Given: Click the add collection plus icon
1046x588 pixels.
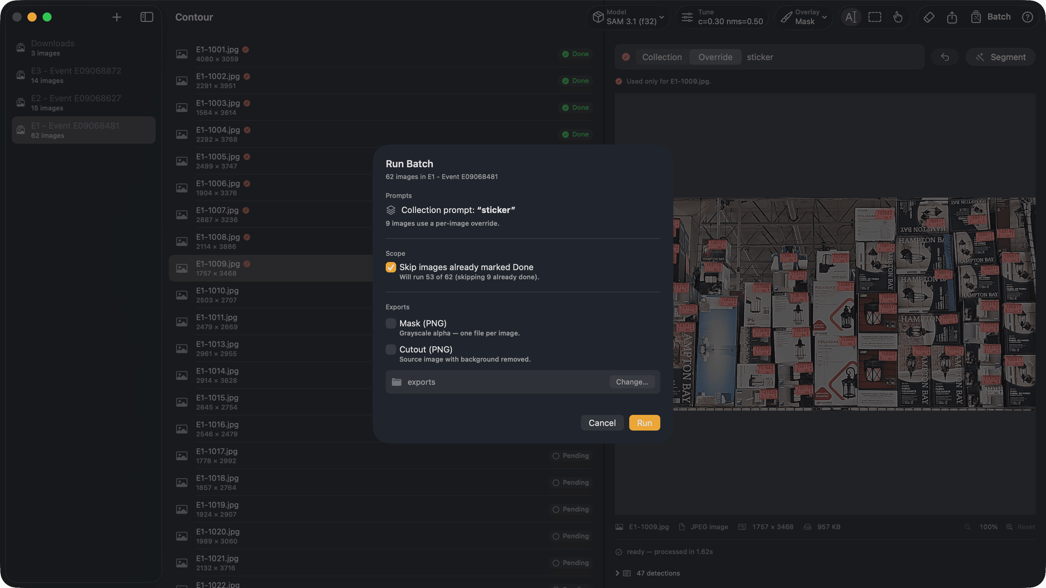Looking at the screenshot, I should pos(117,17).
